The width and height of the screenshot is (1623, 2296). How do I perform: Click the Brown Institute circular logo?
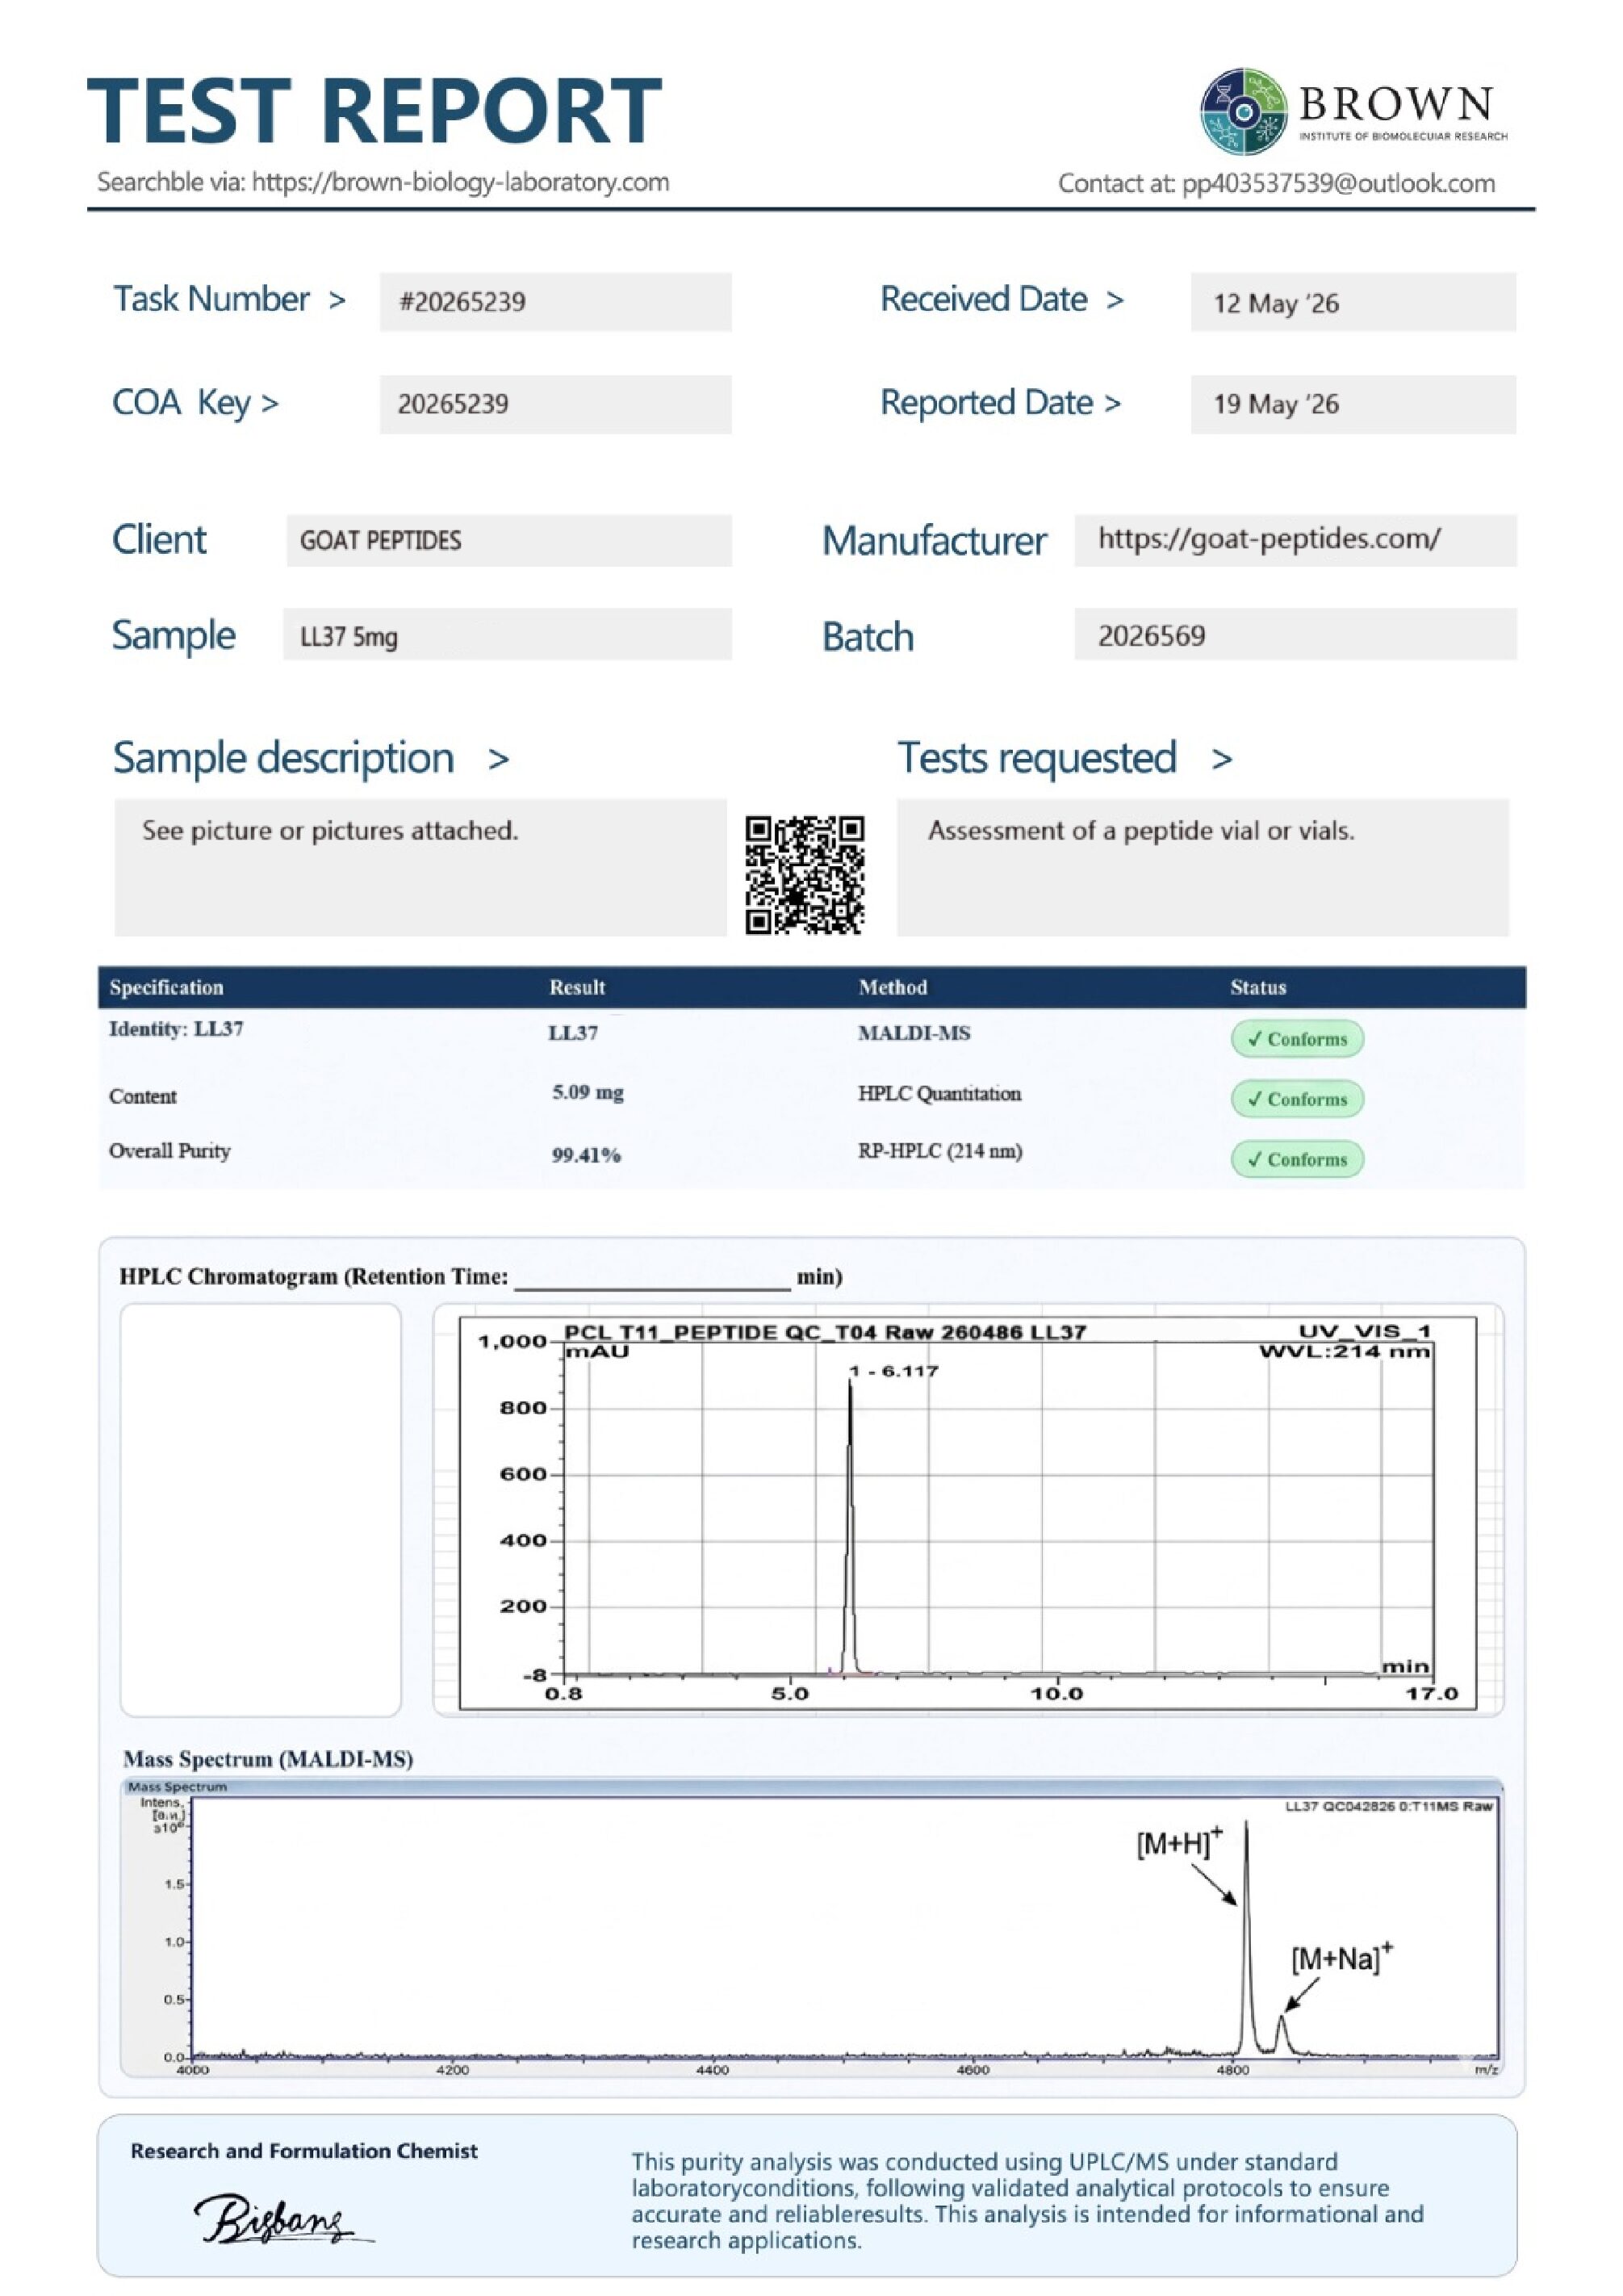pyautogui.click(x=1243, y=111)
